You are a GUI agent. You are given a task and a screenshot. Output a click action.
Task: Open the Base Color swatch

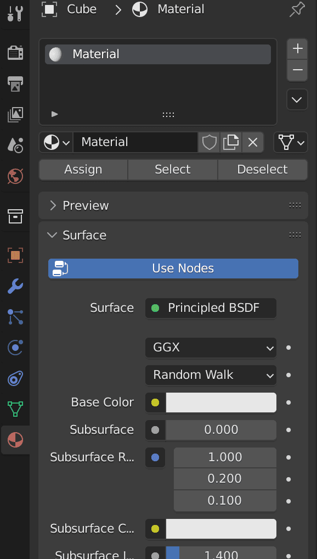coord(221,403)
